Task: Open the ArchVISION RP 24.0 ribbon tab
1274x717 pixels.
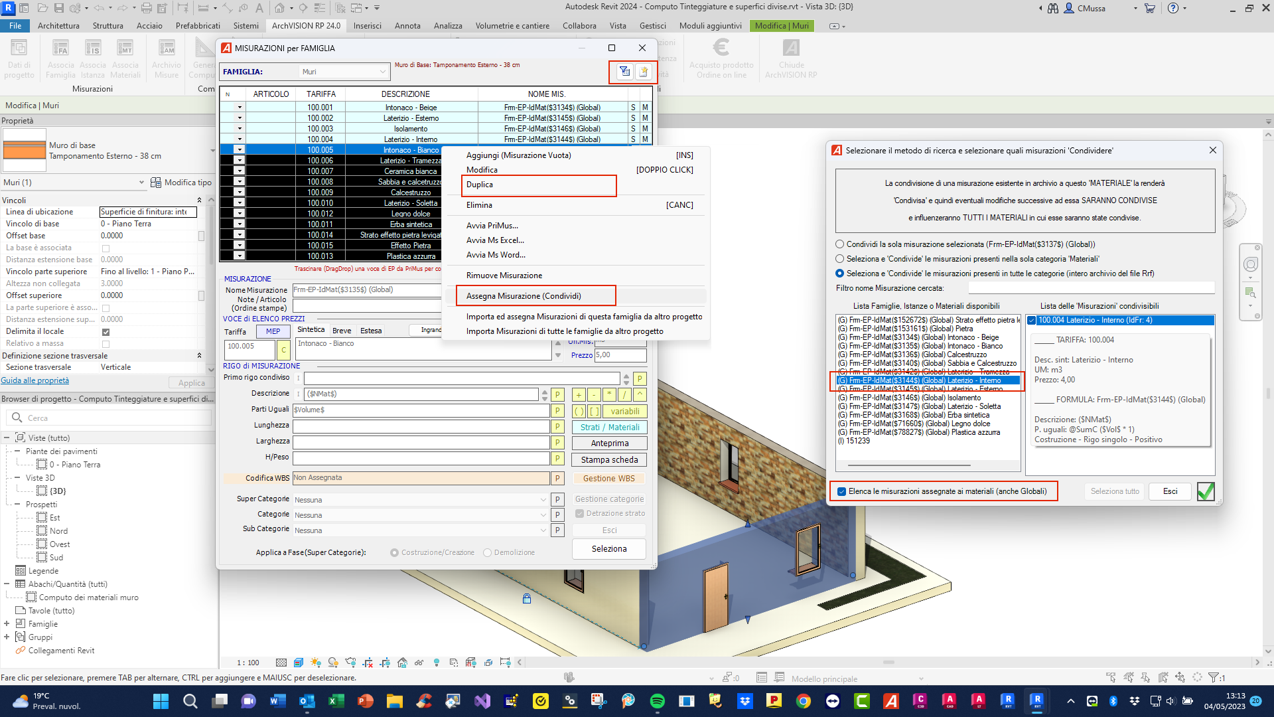Action: (306, 26)
